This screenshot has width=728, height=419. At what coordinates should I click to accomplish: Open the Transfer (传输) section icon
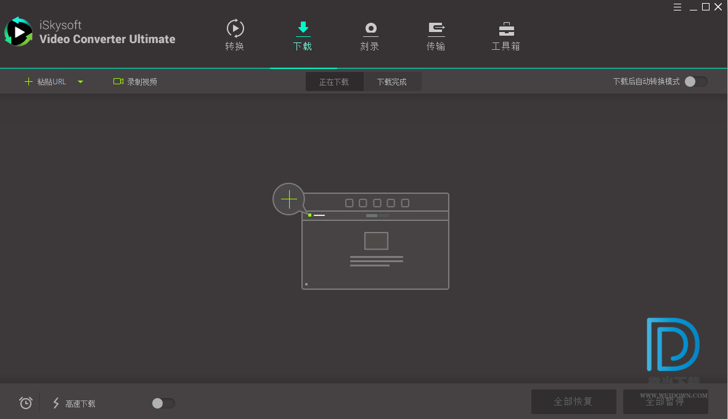click(436, 28)
